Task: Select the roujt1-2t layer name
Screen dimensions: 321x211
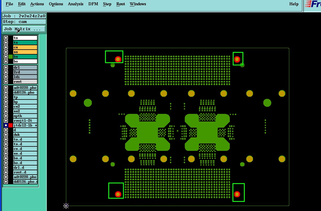Action: coord(25,121)
